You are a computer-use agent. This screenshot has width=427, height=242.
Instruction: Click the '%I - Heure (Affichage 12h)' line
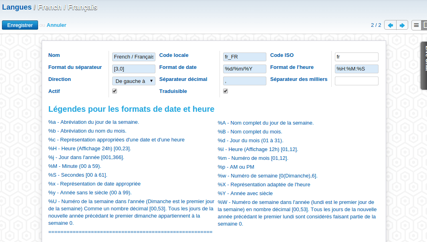point(258,149)
